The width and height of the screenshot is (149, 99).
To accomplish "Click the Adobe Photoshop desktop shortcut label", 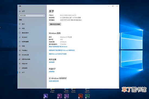I will [x=67, y=91].
